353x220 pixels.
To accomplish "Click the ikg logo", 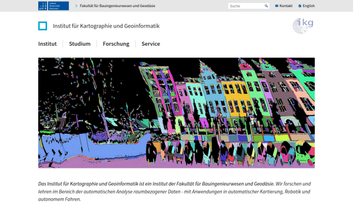I will click(303, 26).
